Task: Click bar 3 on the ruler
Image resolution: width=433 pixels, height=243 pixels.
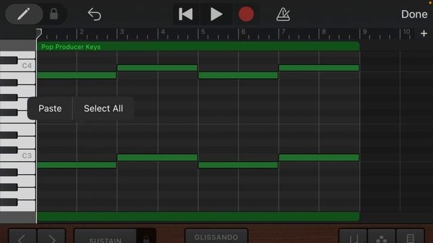Action: tap(122, 32)
